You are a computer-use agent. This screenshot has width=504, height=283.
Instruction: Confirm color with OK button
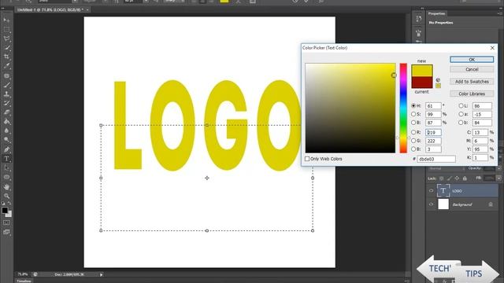[472, 60]
